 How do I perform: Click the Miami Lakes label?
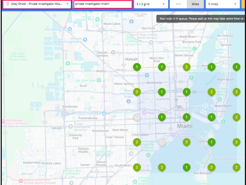pos(112,24)
